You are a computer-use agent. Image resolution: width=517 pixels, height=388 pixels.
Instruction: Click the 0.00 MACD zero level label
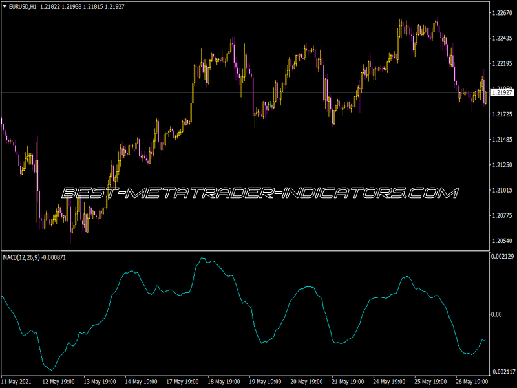point(496,314)
